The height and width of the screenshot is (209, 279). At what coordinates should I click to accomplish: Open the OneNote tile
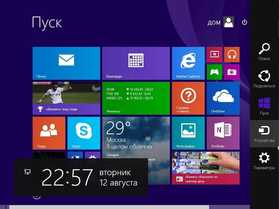(223, 133)
